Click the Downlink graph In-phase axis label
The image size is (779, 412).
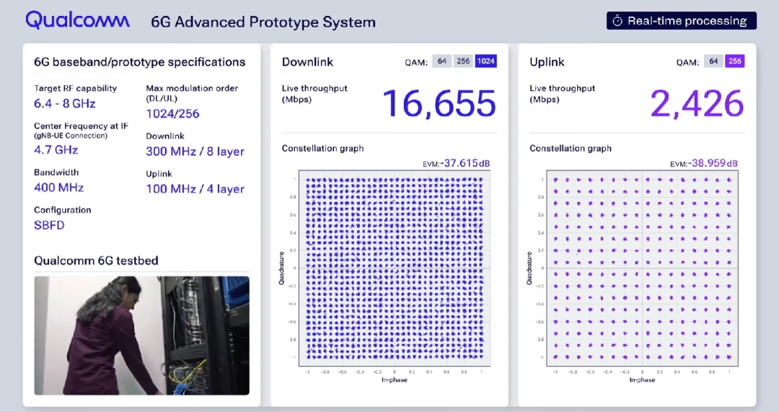pos(395,380)
